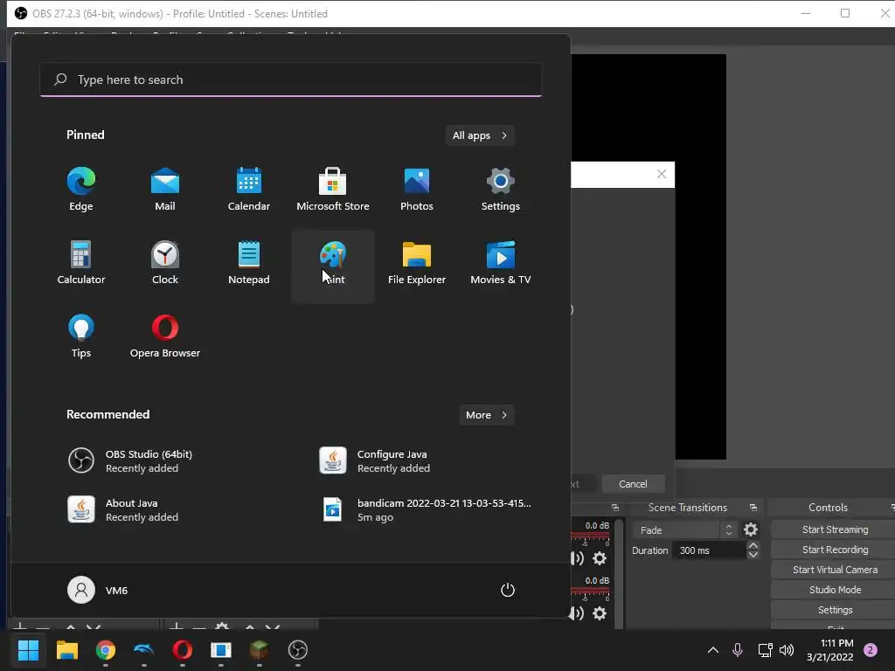Click the power button in Start menu
This screenshot has width=895, height=671.
pyautogui.click(x=508, y=590)
